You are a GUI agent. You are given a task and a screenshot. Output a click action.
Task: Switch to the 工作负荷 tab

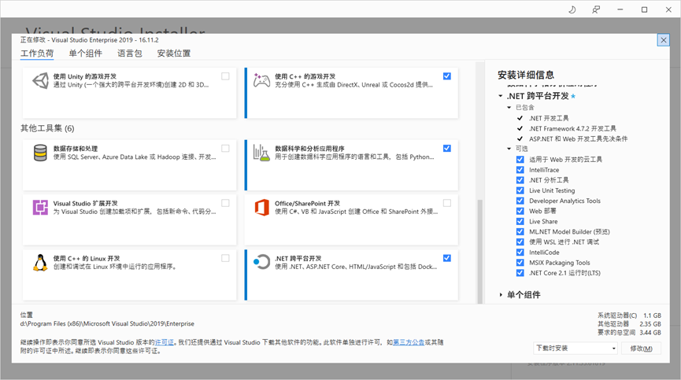click(x=37, y=53)
